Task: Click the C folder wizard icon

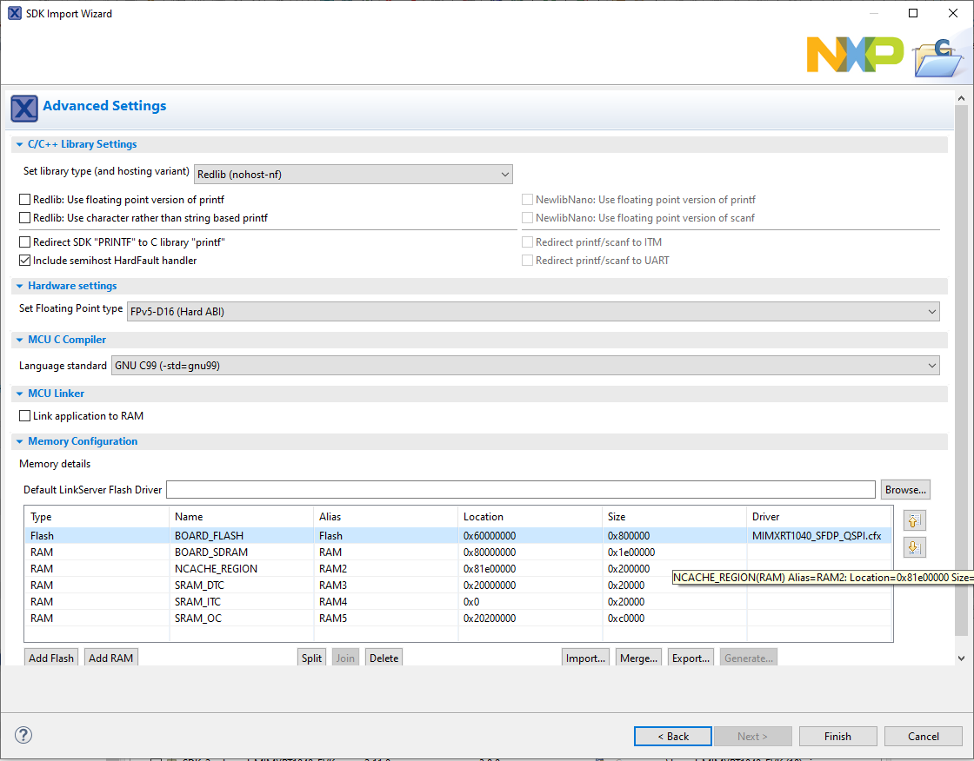Action: (x=937, y=57)
